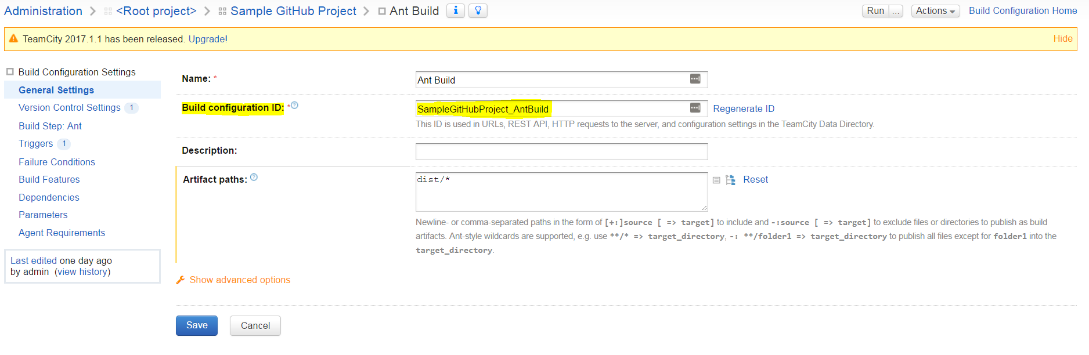Open the Actions dropdown
The image size is (1089, 355).
[935, 11]
